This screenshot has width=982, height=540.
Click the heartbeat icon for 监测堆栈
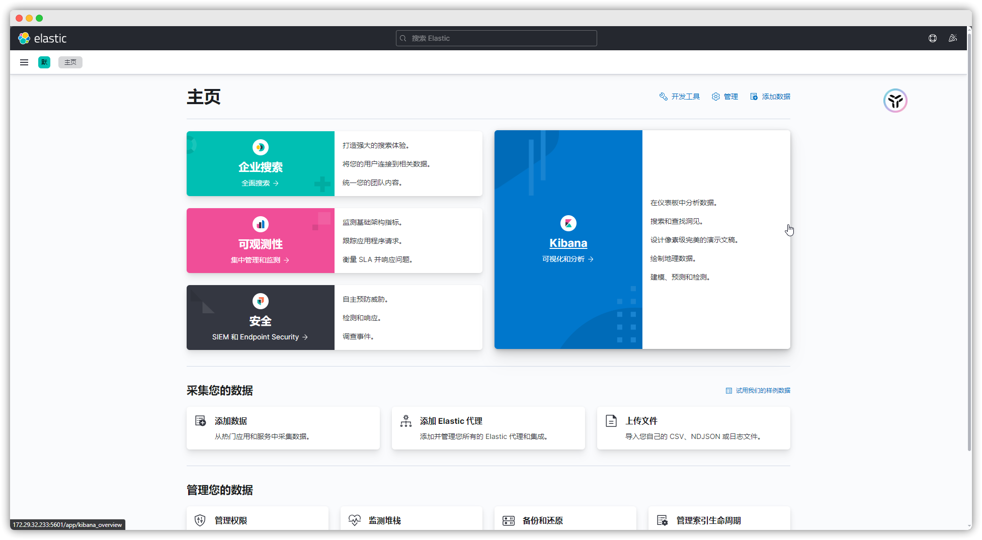(355, 520)
